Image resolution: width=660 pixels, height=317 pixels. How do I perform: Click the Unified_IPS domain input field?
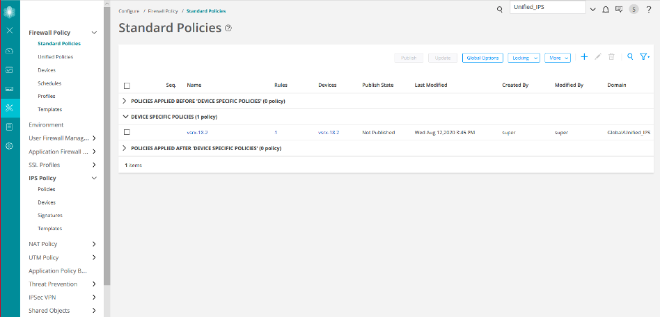click(x=547, y=7)
